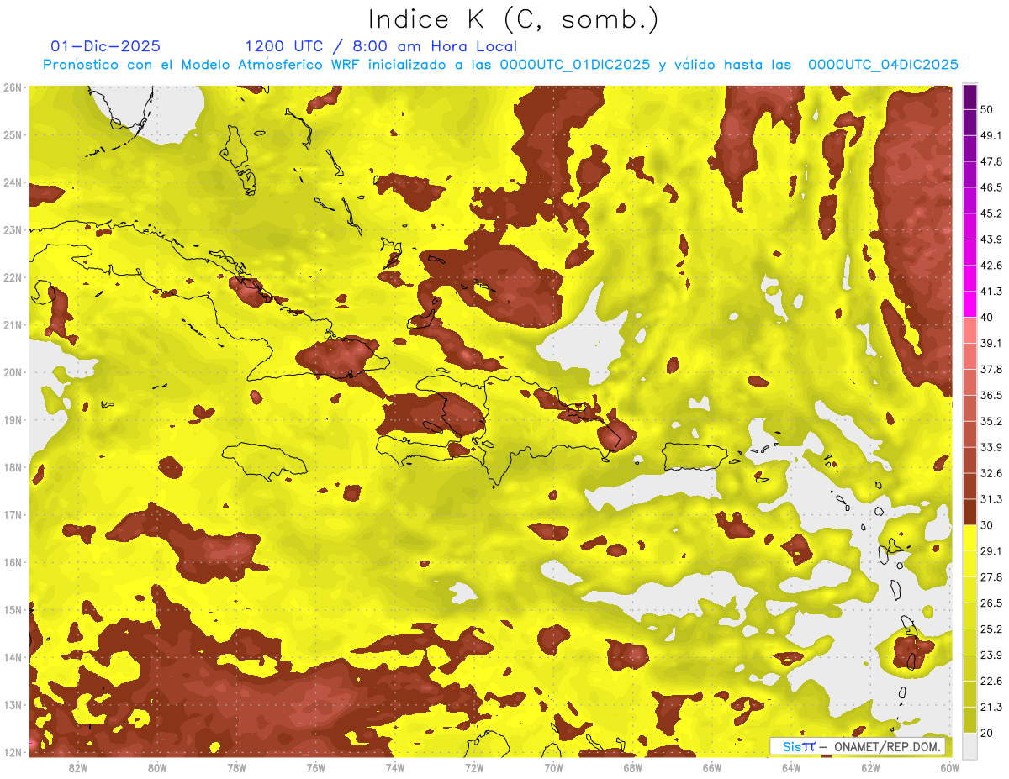Click the colorbar value 32.6

991,473
